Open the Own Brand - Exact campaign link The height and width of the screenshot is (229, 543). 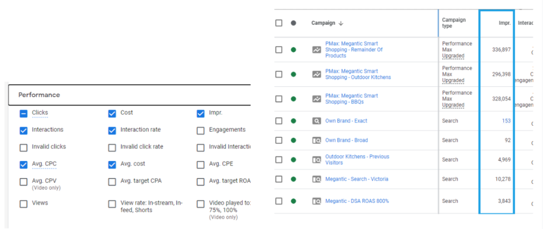[346, 121]
